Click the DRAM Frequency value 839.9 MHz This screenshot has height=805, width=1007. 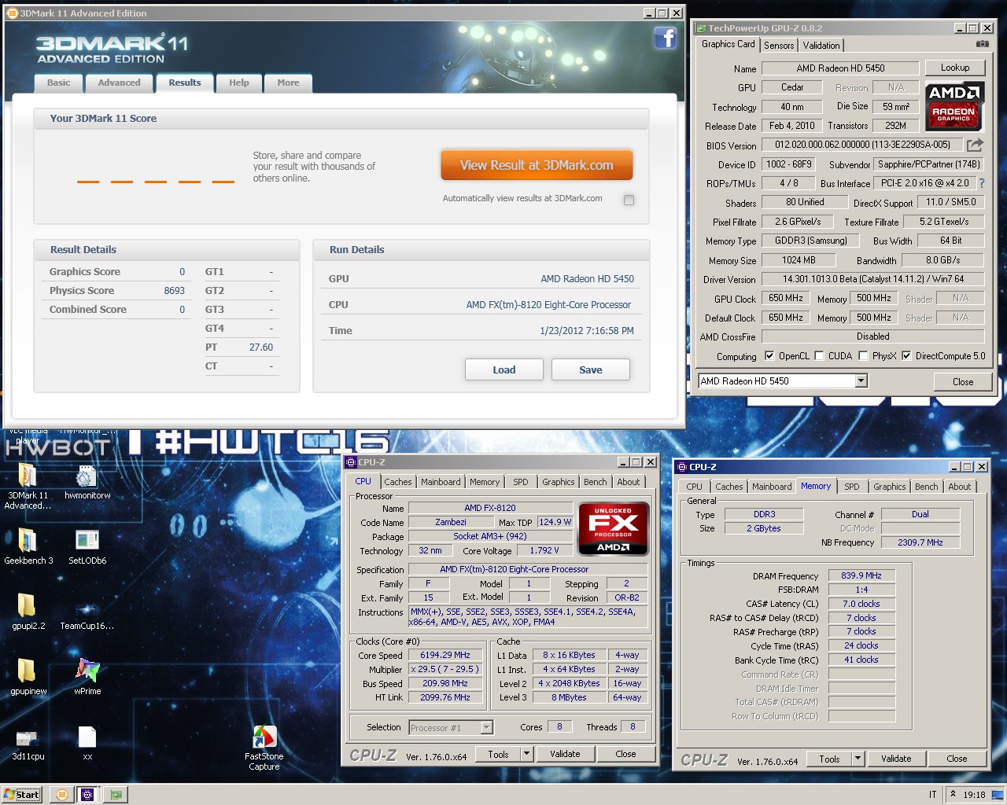tap(861, 575)
